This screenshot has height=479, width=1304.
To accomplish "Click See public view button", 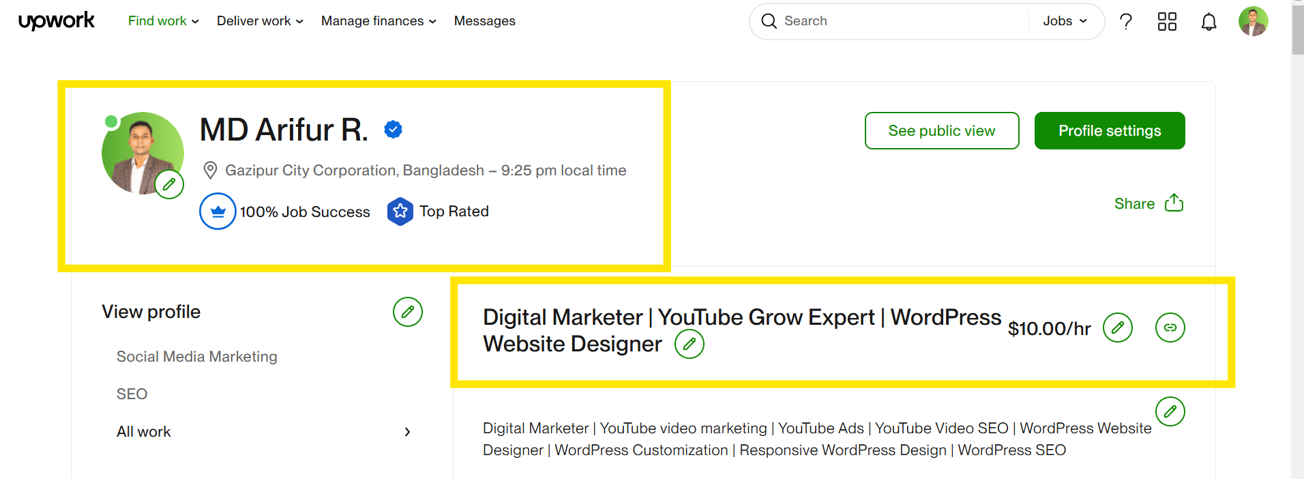I will pyautogui.click(x=942, y=130).
